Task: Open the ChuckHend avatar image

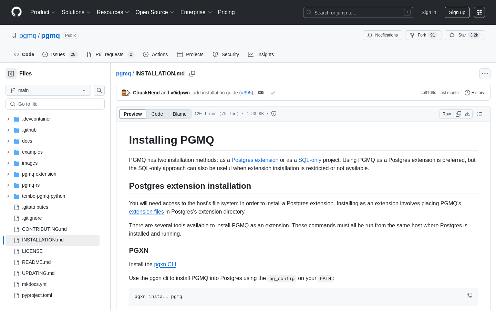Action: [124, 93]
